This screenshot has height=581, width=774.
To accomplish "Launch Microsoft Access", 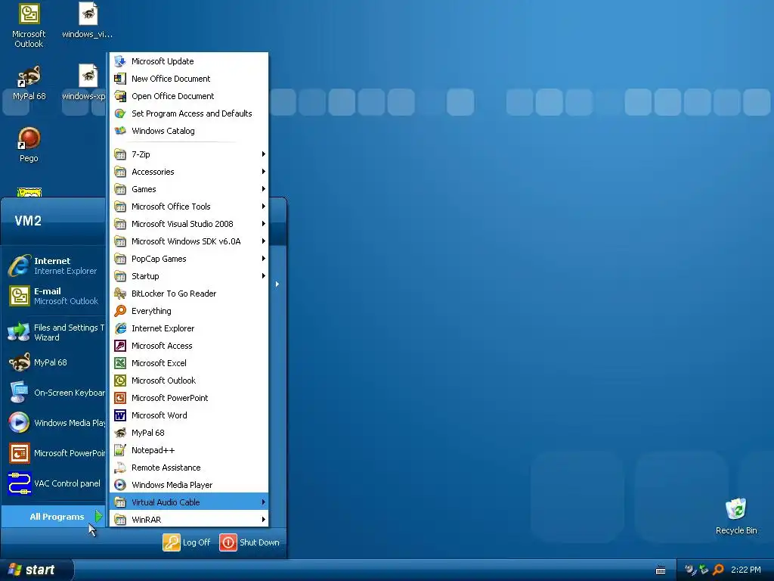I will 188,346.
